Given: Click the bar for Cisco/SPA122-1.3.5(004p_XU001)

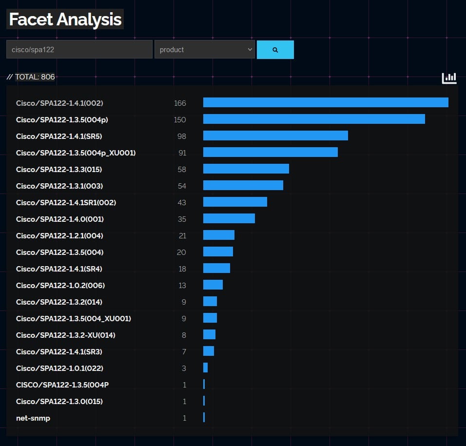Looking at the screenshot, I should pos(271,152).
